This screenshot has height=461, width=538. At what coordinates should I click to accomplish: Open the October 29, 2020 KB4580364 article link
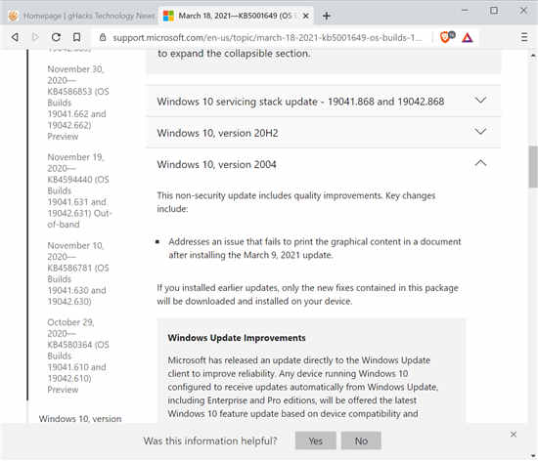pos(78,356)
